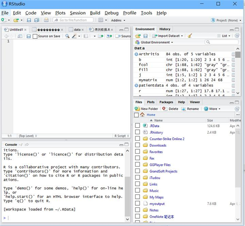The height and width of the screenshot is (226, 245).
Task: Click the load workspace icon in Environment pane
Action: click(138, 36)
